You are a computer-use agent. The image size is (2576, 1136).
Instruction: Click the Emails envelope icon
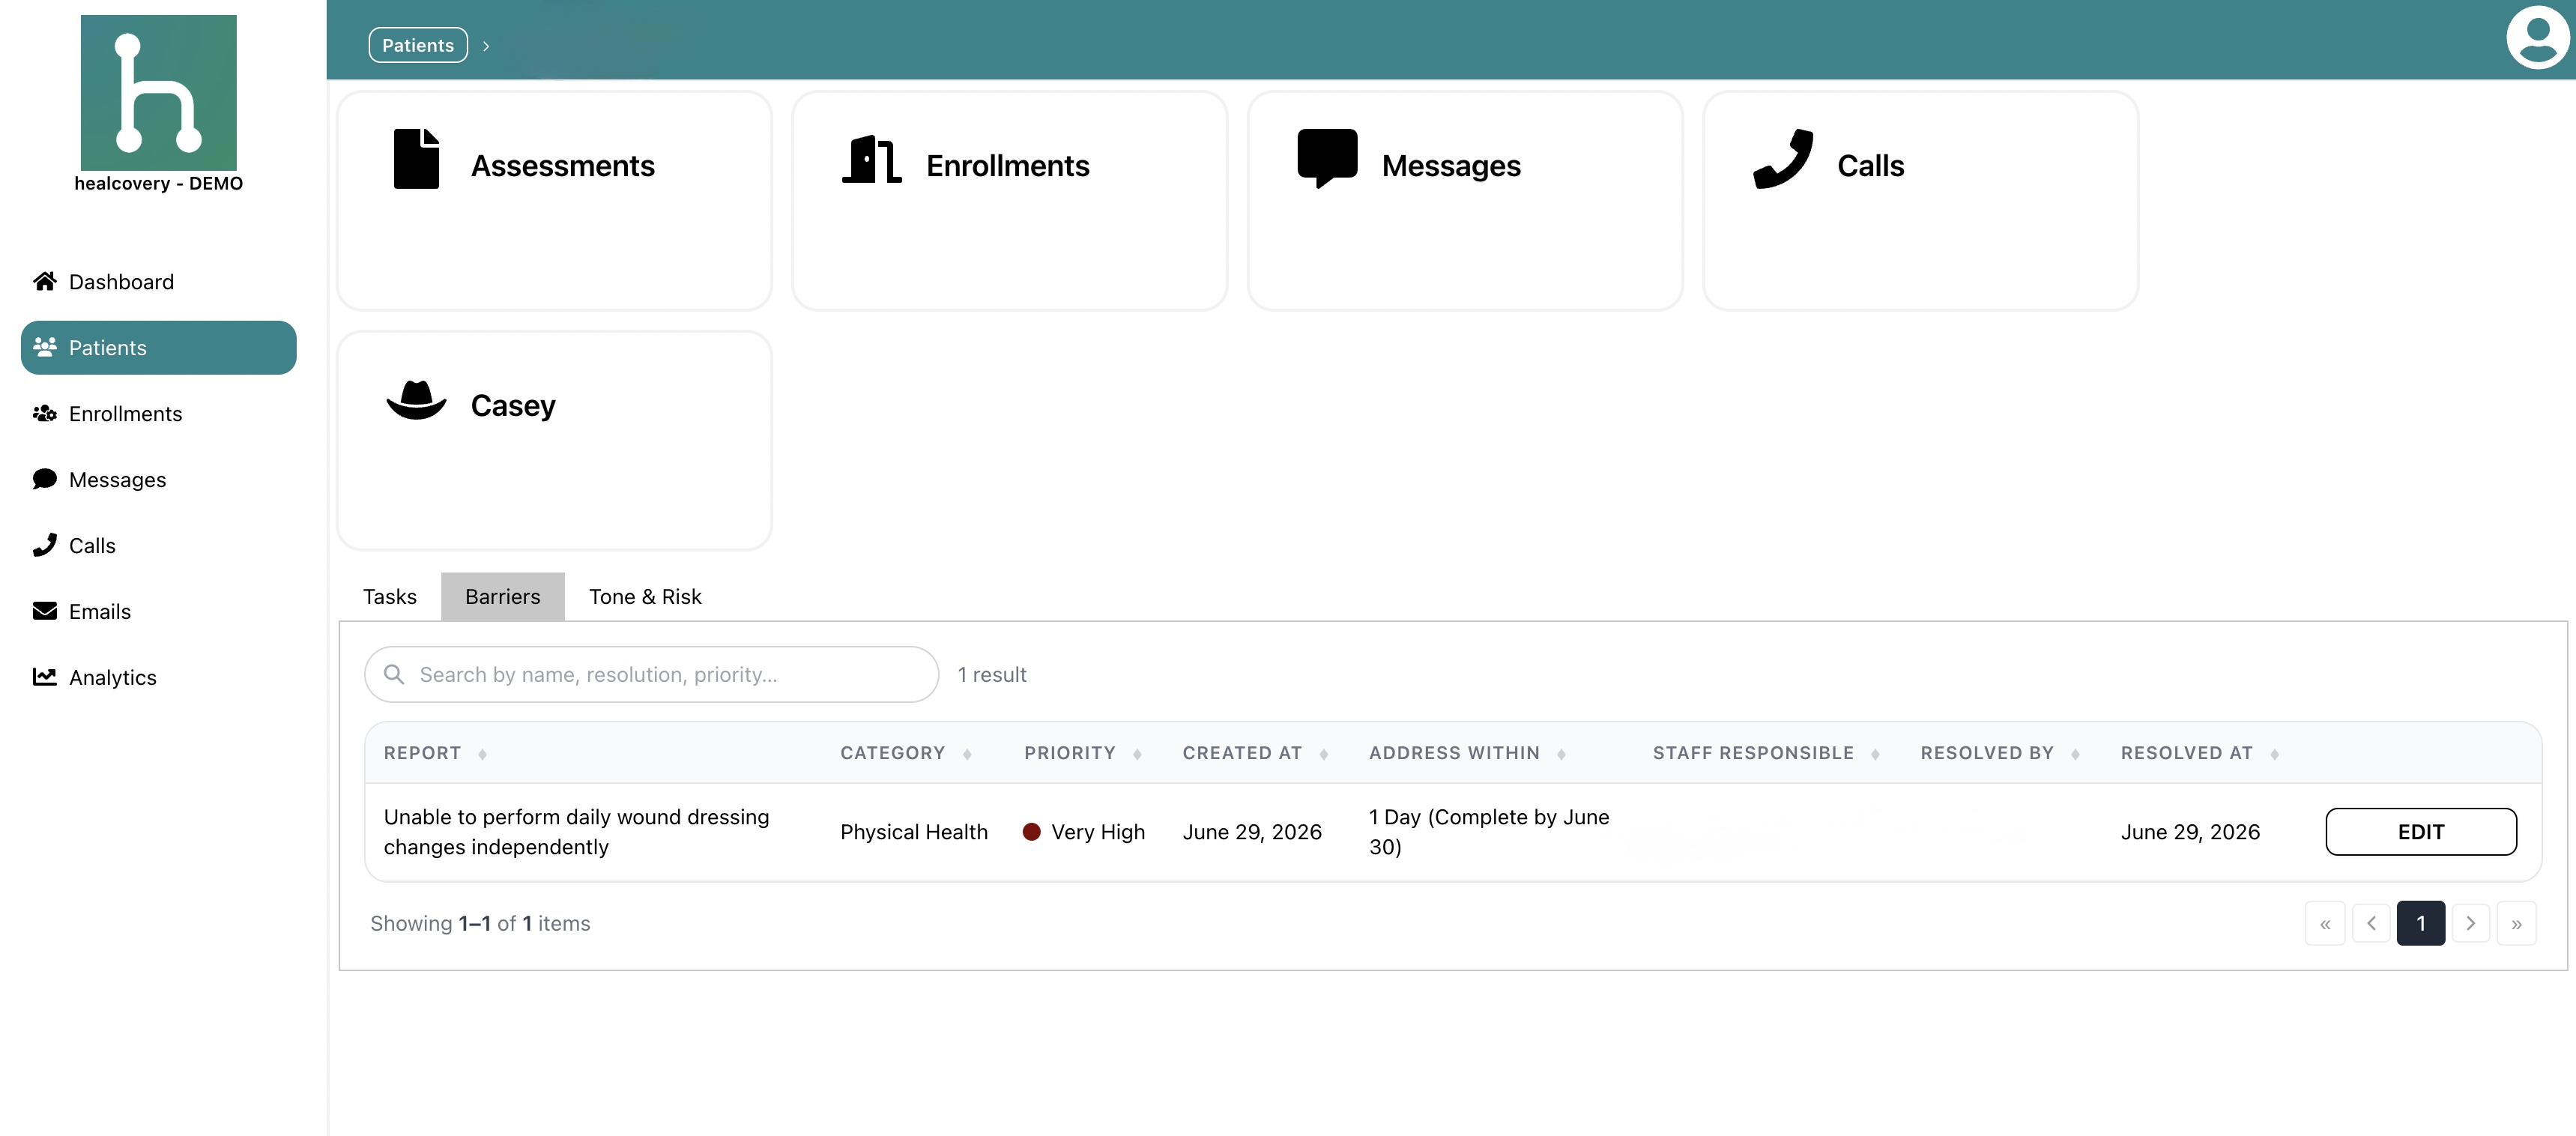(x=44, y=611)
